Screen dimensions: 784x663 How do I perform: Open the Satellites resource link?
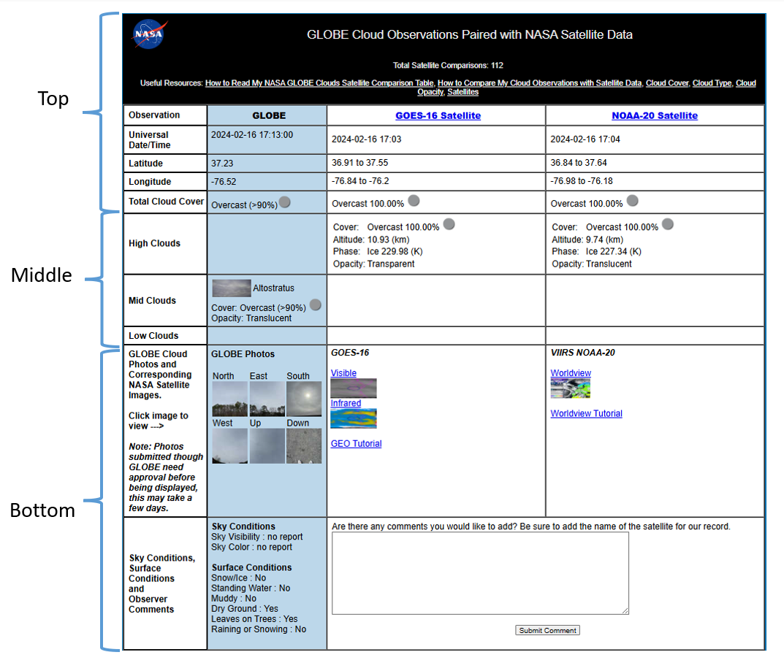463,92
